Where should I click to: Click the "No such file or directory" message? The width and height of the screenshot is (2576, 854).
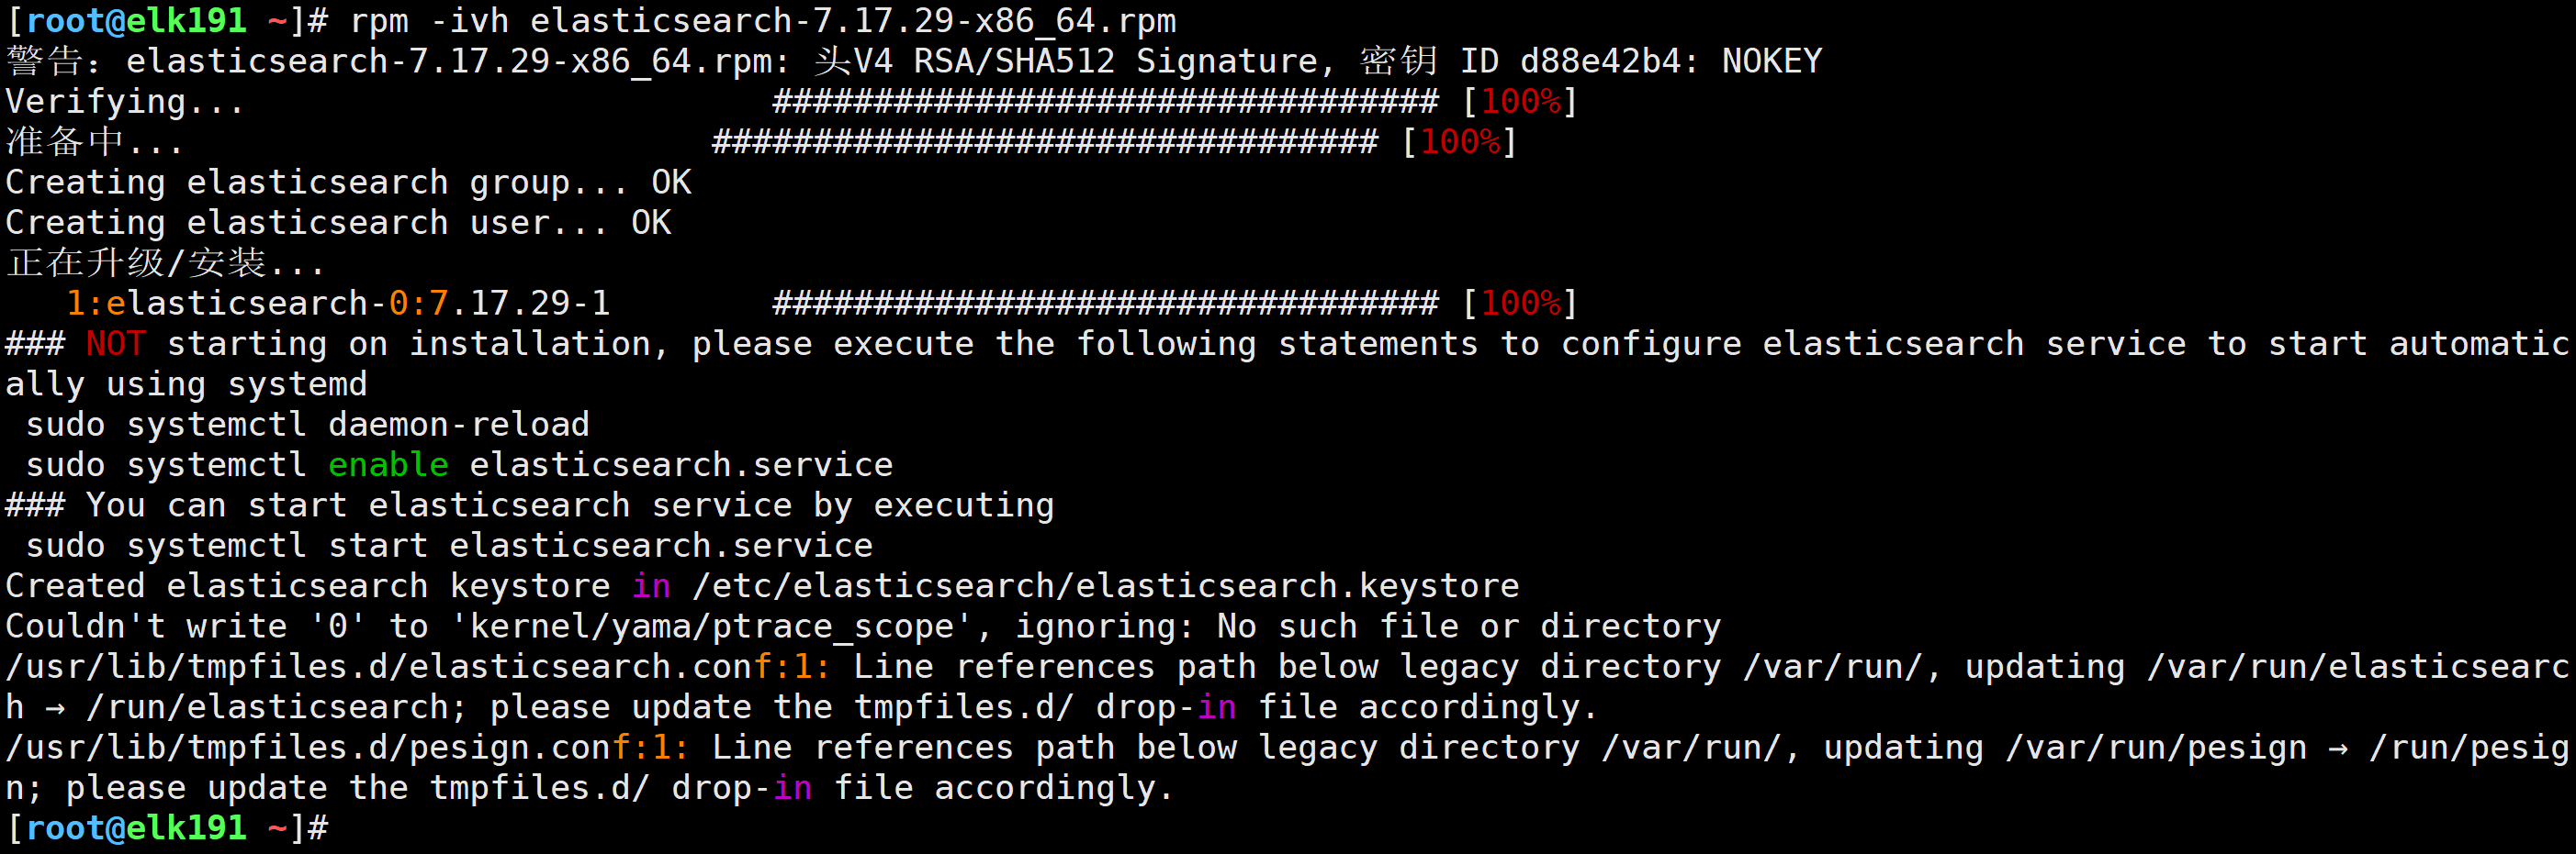point(1468,627)
